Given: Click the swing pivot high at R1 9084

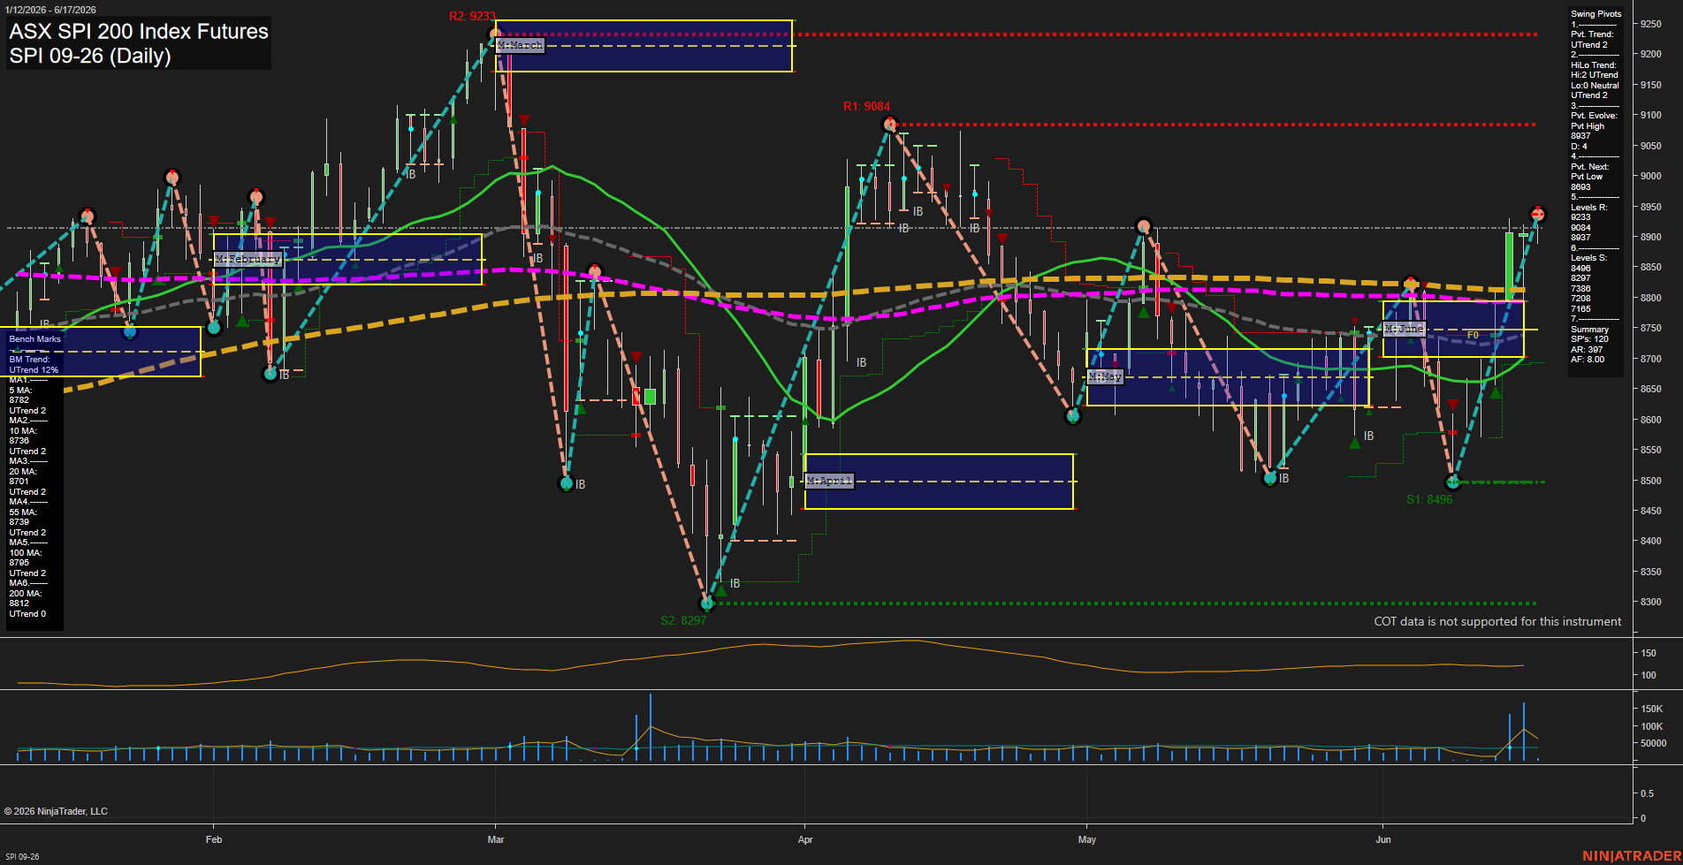Looking at the screenshot, I should coord(890,125).
